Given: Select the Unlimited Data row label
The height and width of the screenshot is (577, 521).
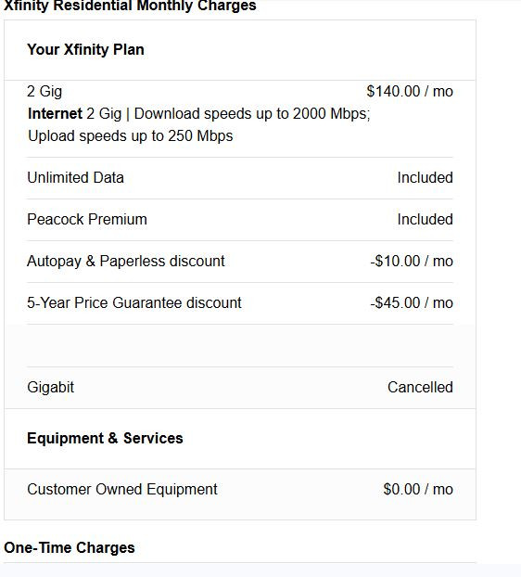Looking at the screenshot, I should pyautogui.click(x=75, y=178).
